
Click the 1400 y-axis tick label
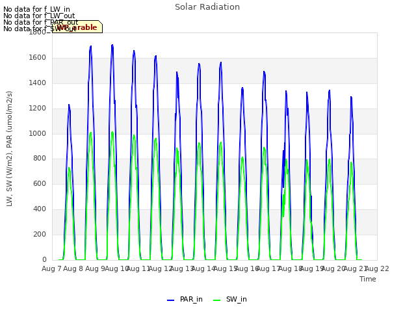(38, 83)
